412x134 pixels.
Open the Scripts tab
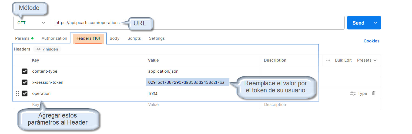[134, 38]
